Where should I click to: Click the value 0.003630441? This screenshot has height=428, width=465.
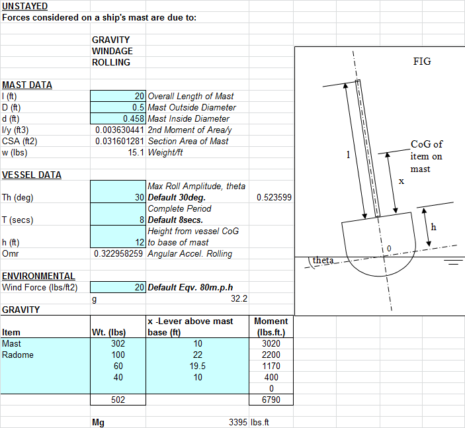point(120,130)
